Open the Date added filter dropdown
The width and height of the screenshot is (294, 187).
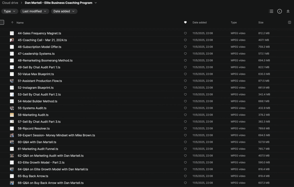pyautogui.click(x=64, y=11)
